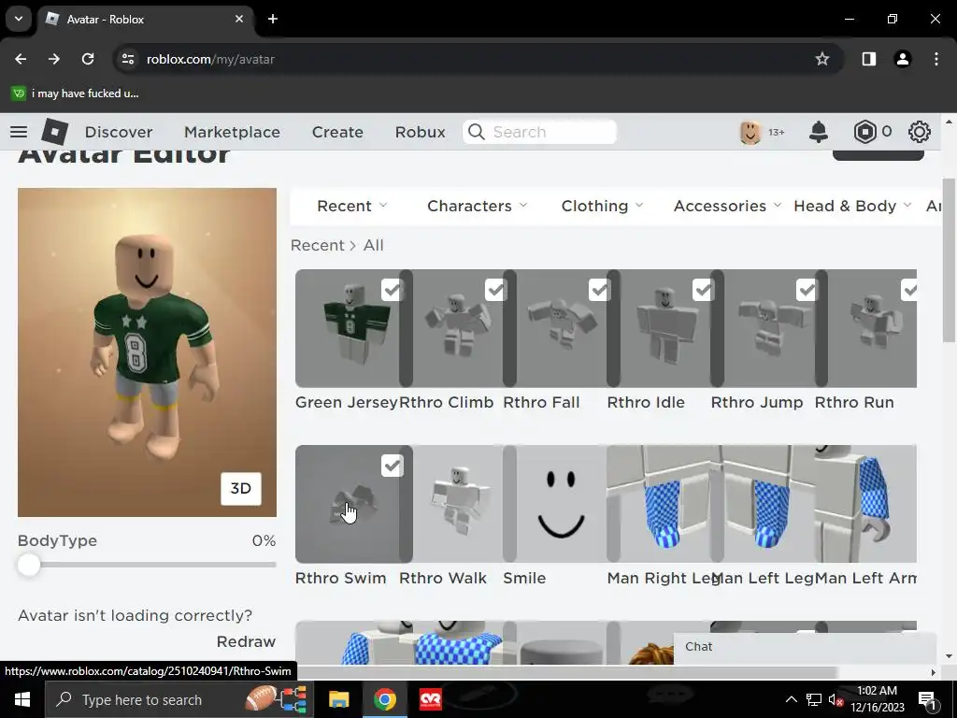The height and width of the screenshot is (718, 957).
Task: Expand the Accessories dropdown
Action: tap(727, 206)
